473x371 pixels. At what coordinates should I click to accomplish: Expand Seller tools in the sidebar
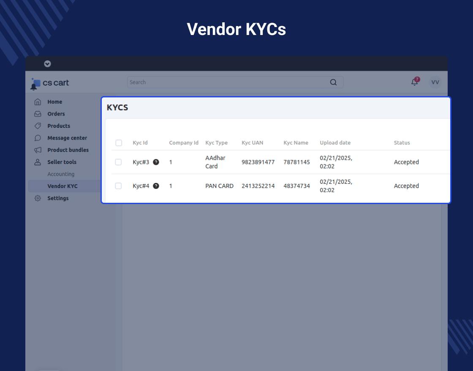[x=62, y=162]
